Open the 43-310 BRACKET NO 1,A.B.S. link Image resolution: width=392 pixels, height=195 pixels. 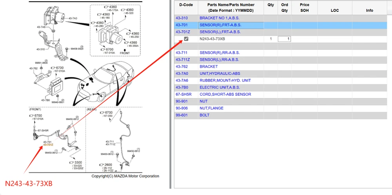pyautogui.click(x=219, y=18)
